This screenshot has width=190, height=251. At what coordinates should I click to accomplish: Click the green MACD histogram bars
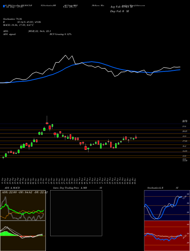click(6, 234)
